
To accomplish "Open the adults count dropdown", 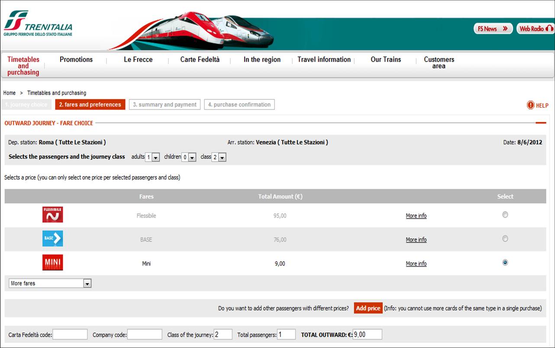I will pos(152,158).
